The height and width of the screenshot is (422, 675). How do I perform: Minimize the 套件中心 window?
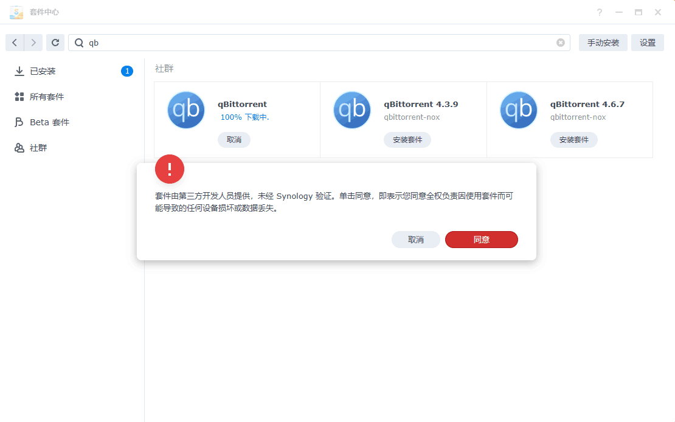click(x=619, y=12)
